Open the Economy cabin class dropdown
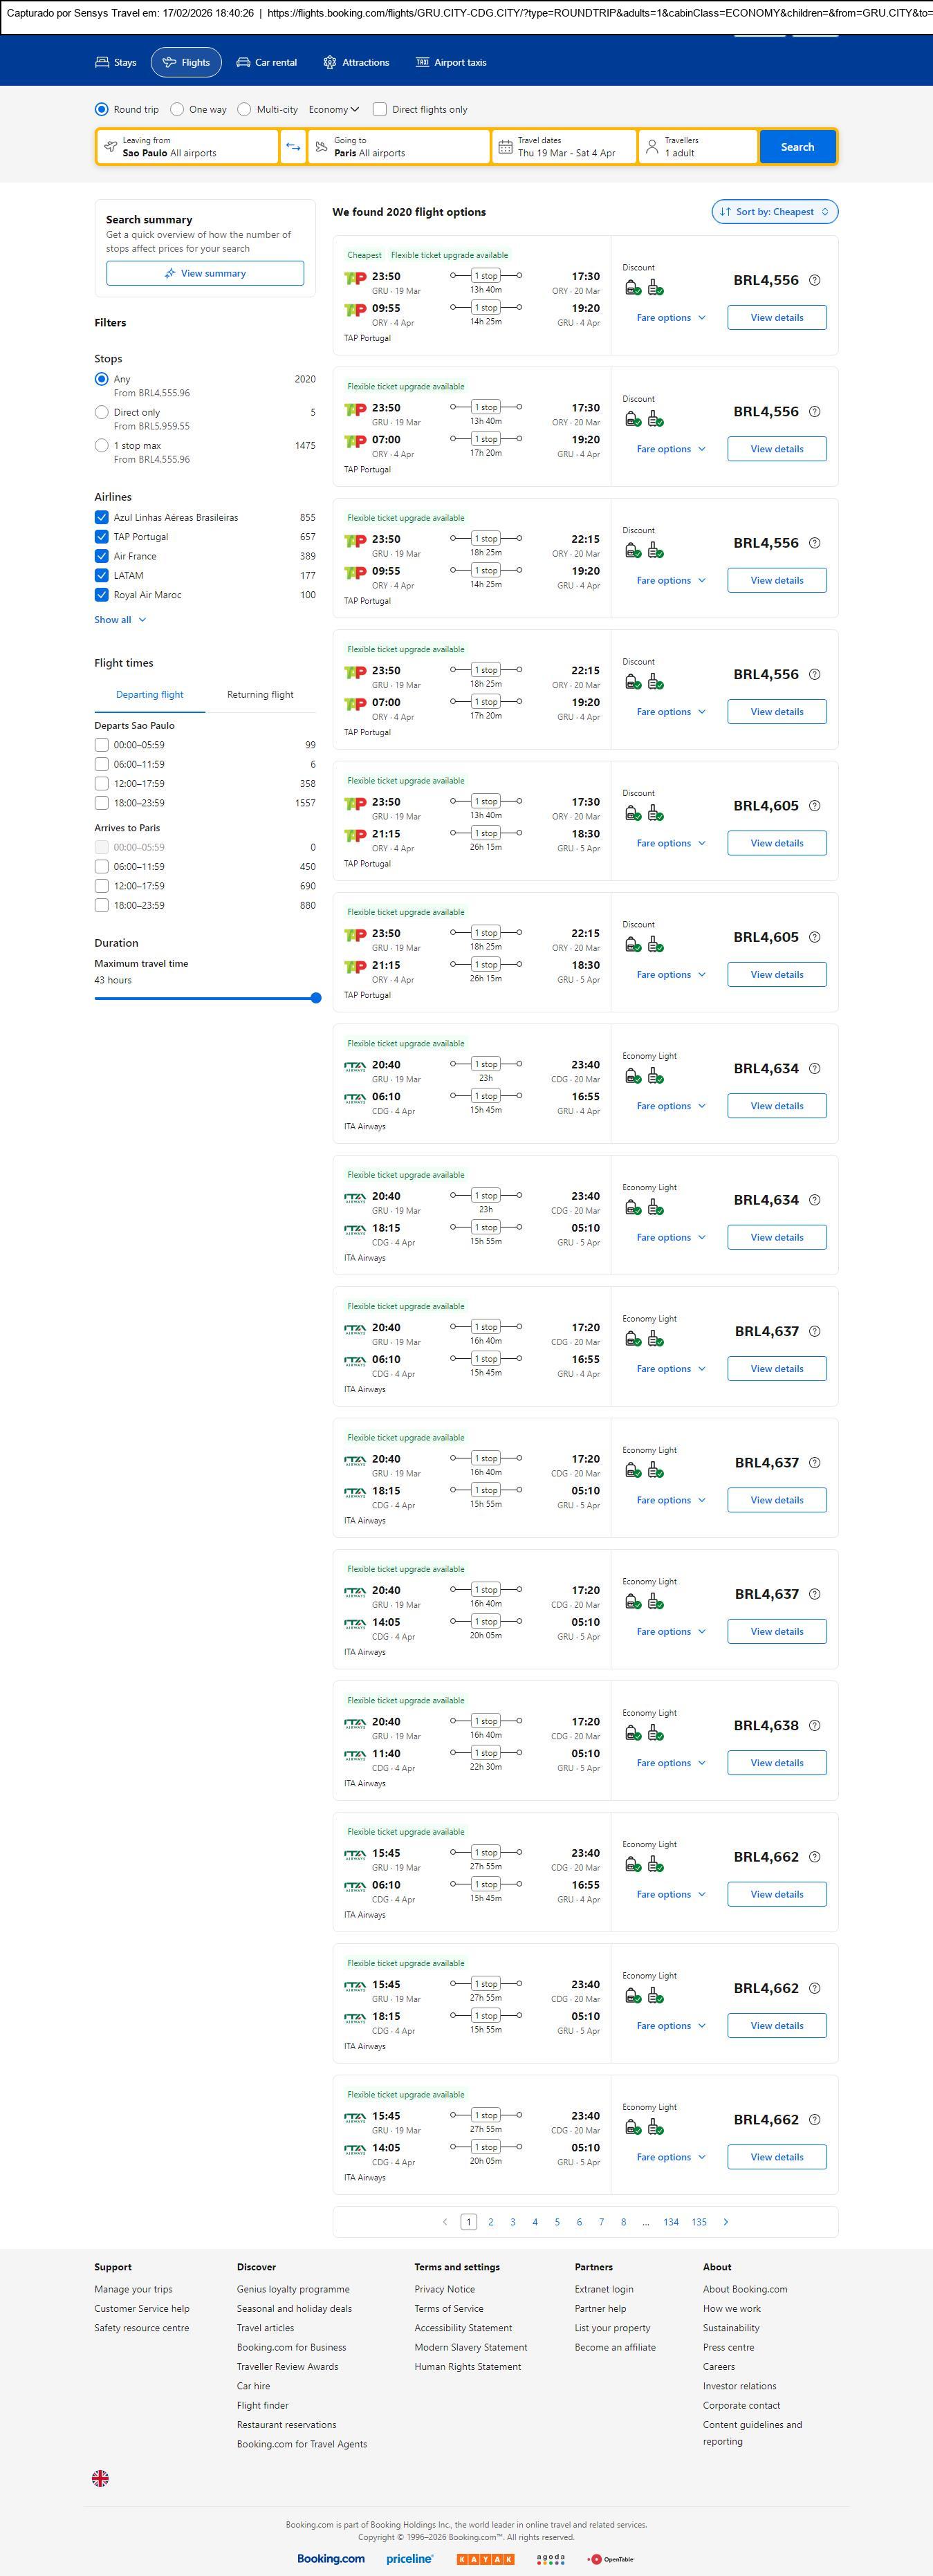The height and width of the screenshot is (2576, 933). point(334,110)
